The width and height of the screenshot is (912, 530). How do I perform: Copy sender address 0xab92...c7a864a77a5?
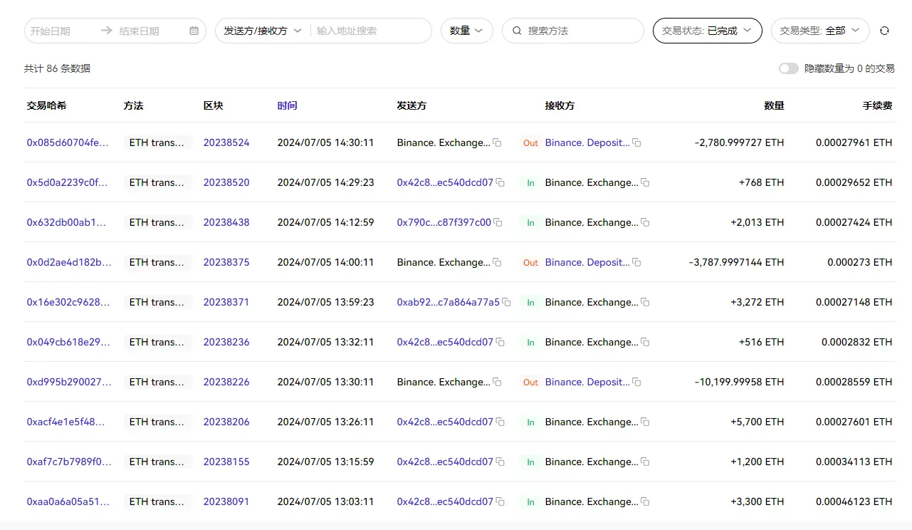[x=506, y=302]
